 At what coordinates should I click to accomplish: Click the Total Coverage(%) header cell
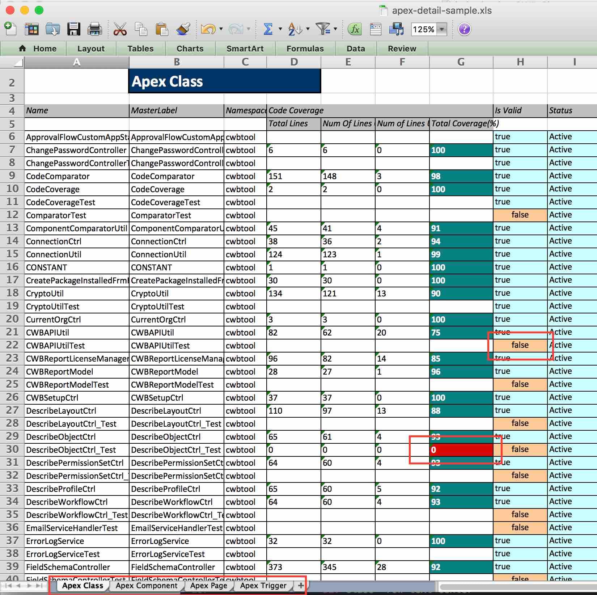click(461, 123)
